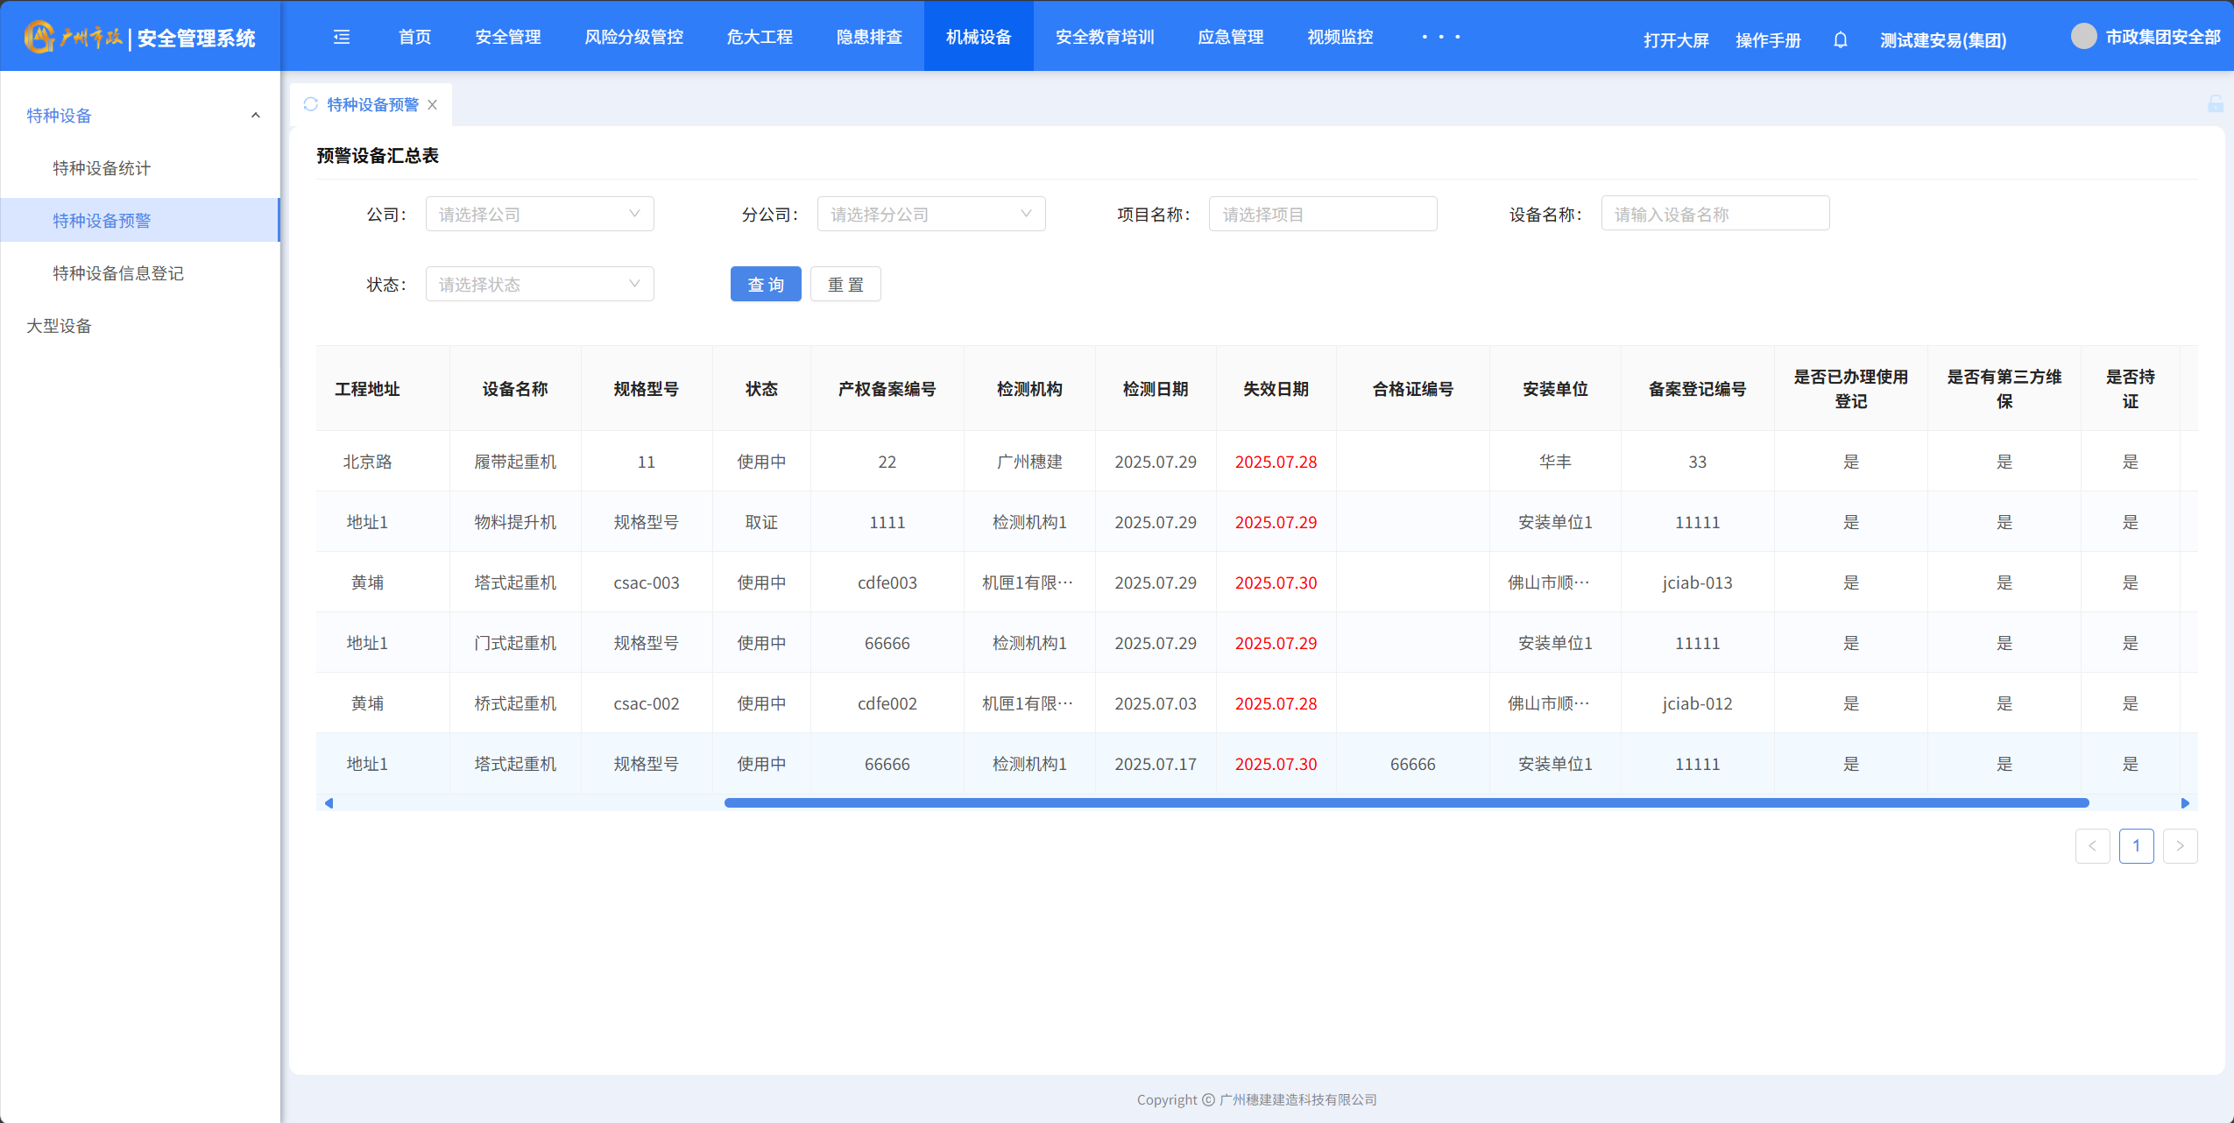Open the more menu ellipsis
The image size is (2234, 1123).
tap(1440, 37)
